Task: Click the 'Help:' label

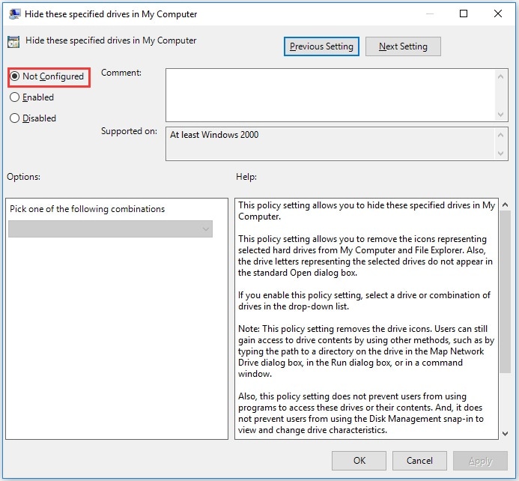Action: click(246, 177)
